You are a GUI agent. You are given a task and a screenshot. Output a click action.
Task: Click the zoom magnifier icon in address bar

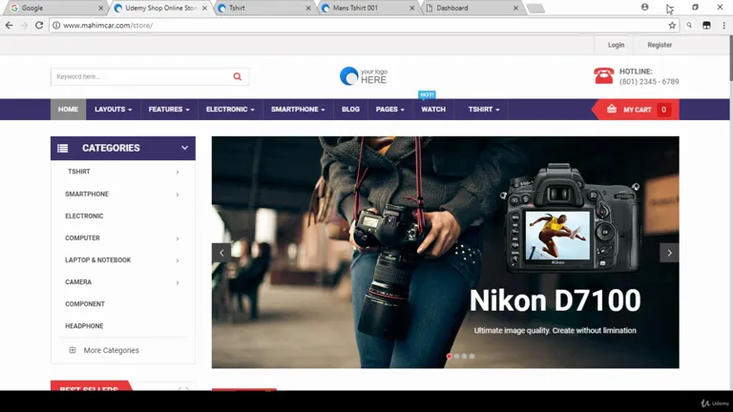tap(689, 25)
